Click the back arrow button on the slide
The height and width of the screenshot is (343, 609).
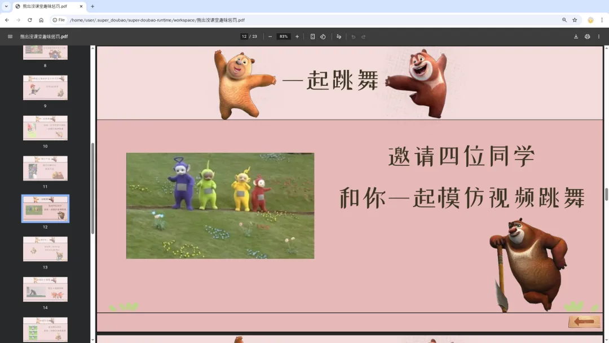pos(584,321)
